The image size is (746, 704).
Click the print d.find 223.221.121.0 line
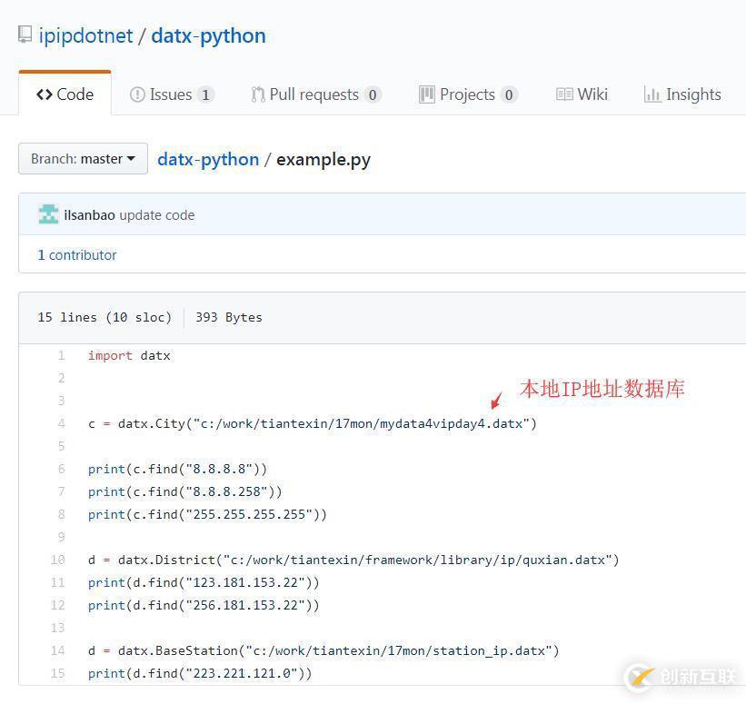[x=200, y=673]
